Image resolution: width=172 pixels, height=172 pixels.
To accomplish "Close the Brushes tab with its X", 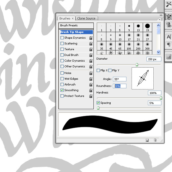I will coord(73,18).
